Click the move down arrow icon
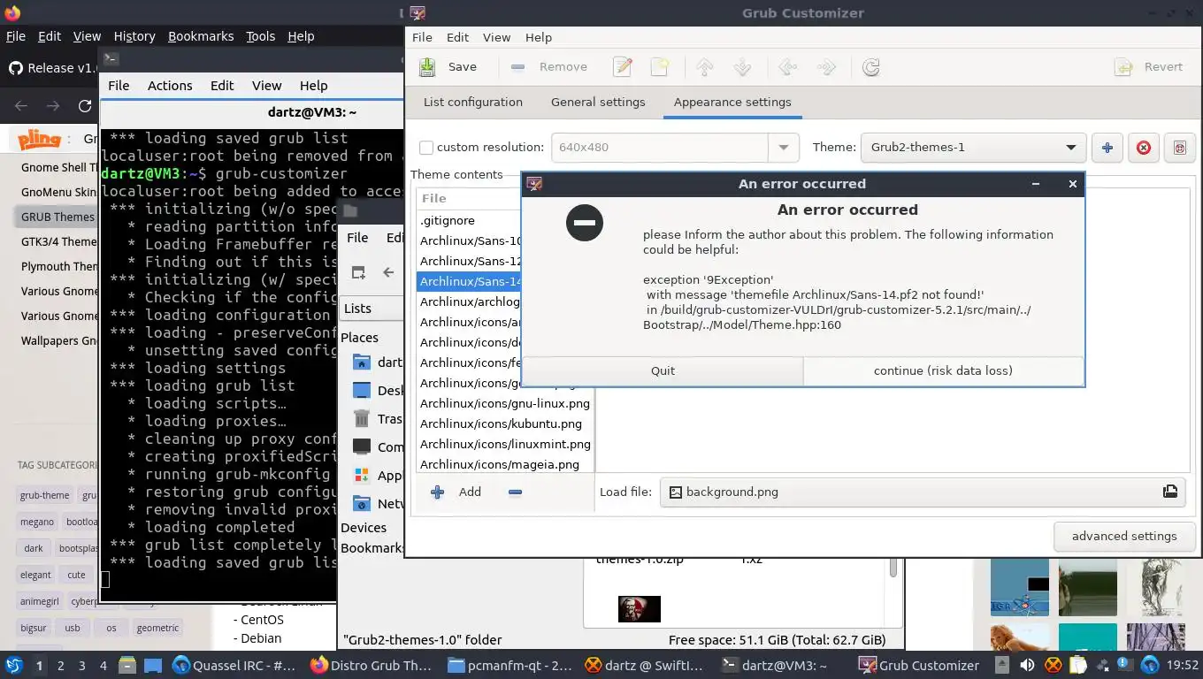 tap(742, 67)
